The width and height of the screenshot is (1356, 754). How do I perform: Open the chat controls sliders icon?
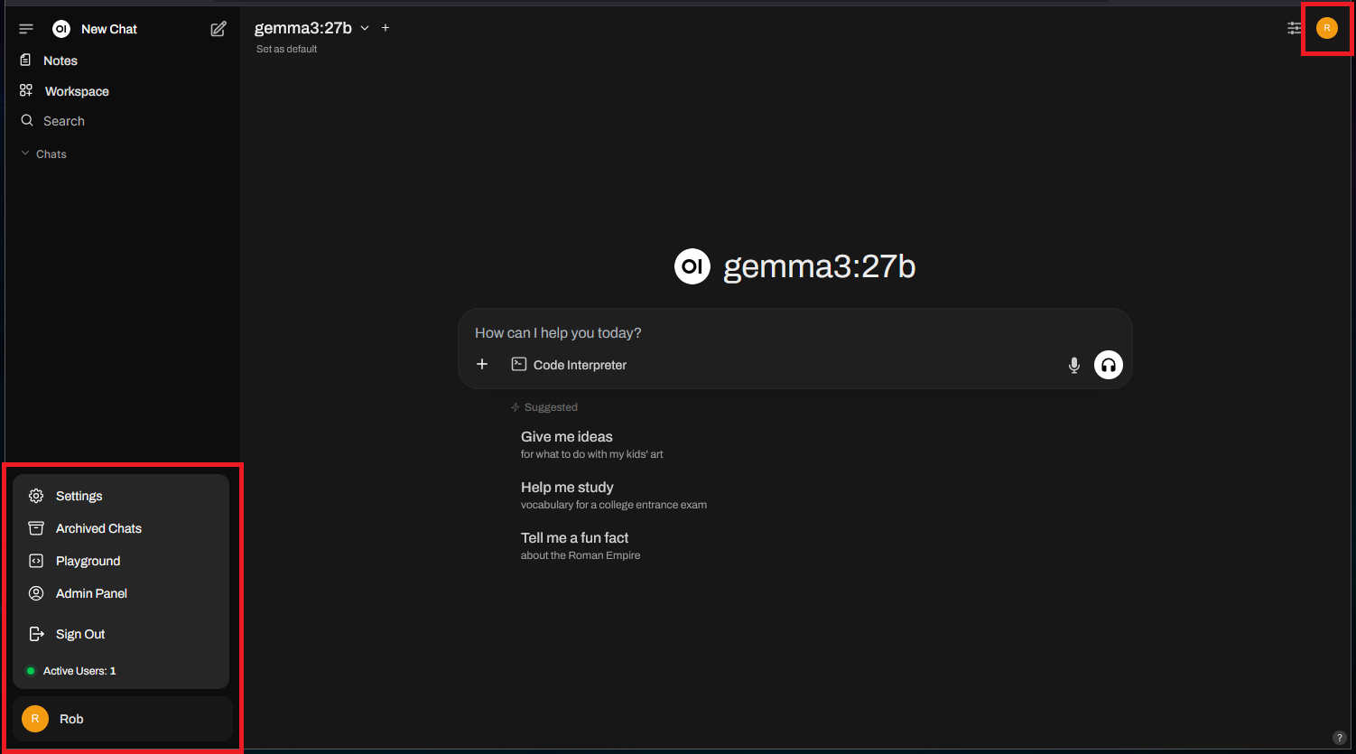1295,28
